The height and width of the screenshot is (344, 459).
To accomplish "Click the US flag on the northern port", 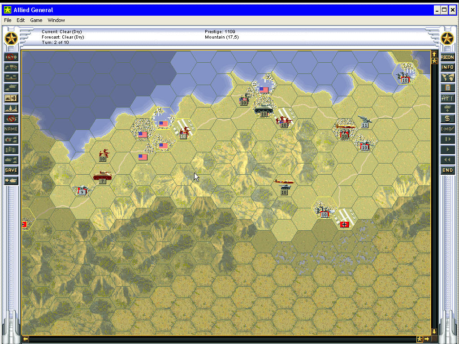I will pyautogui.click(x=264, y=90).
